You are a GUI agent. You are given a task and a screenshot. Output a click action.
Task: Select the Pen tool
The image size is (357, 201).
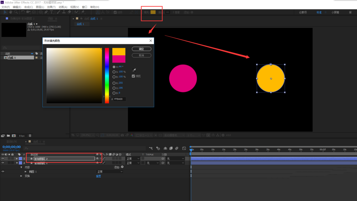[46, 12]
